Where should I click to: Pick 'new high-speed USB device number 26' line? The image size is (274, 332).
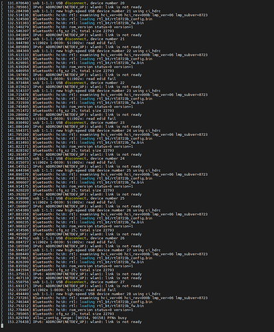coord(80,210)
